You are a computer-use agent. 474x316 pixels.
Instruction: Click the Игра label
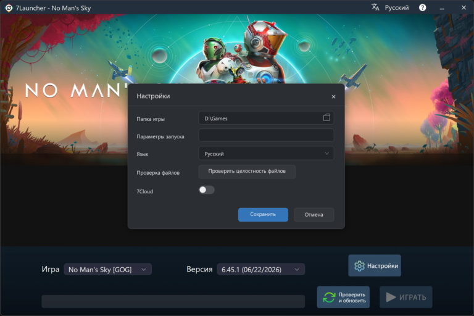51,269
